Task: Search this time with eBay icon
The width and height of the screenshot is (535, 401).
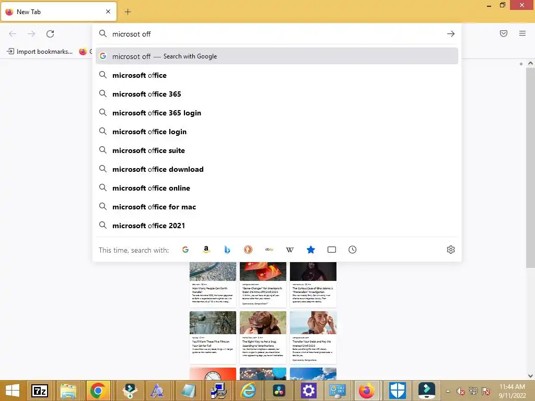Action: pos(269,250)
